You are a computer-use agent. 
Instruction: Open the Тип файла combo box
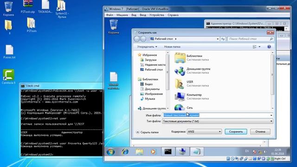(x=218, y=121)
